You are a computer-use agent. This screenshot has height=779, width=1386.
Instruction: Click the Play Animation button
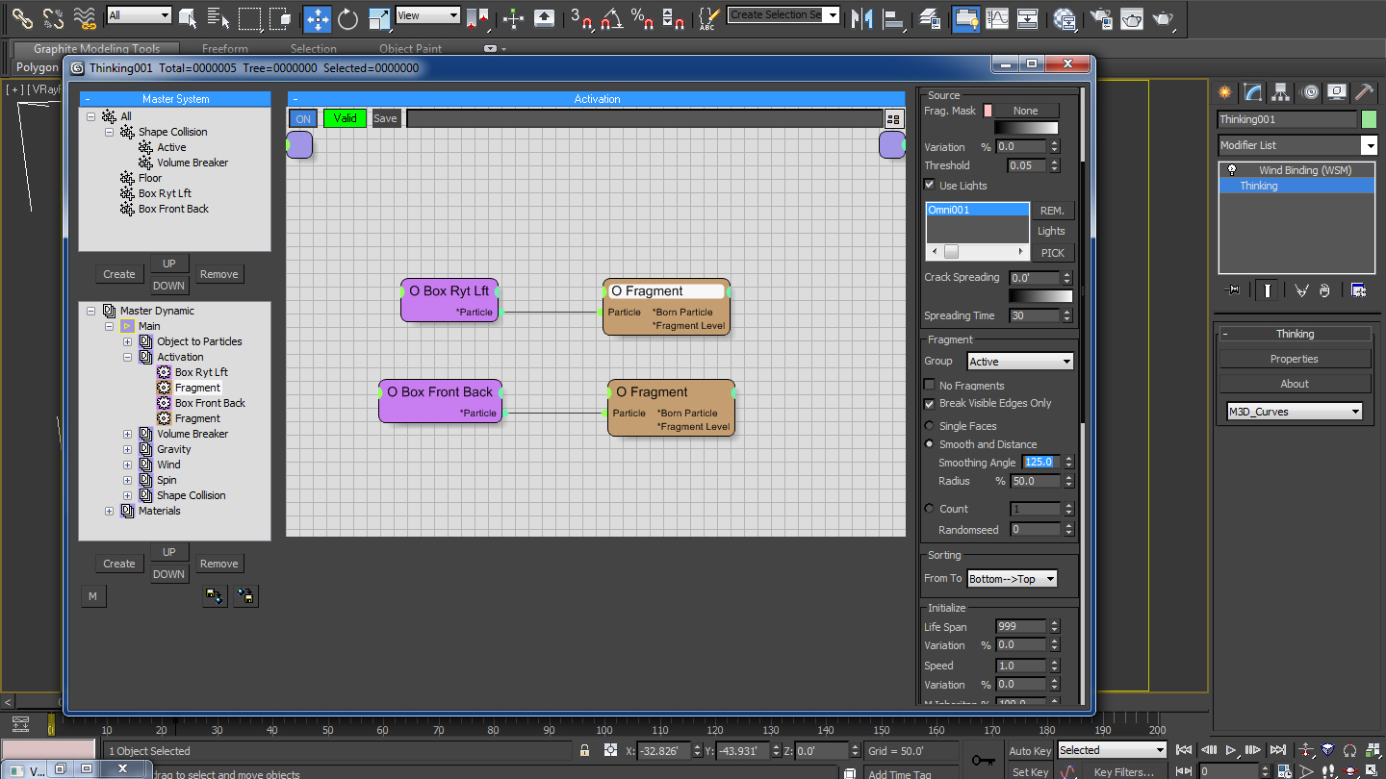1230,750
